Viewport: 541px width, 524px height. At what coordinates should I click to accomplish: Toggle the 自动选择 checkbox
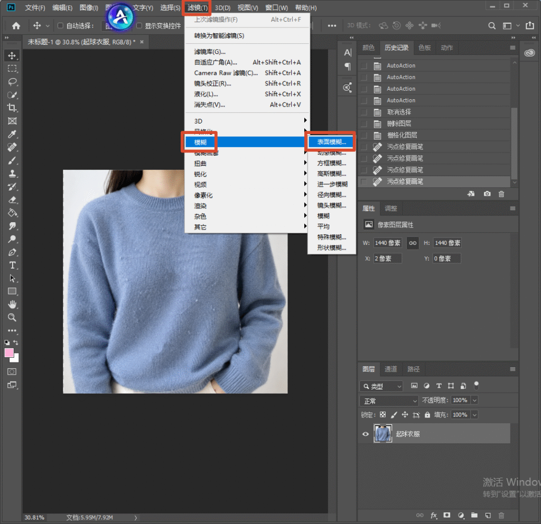[60, 25]
